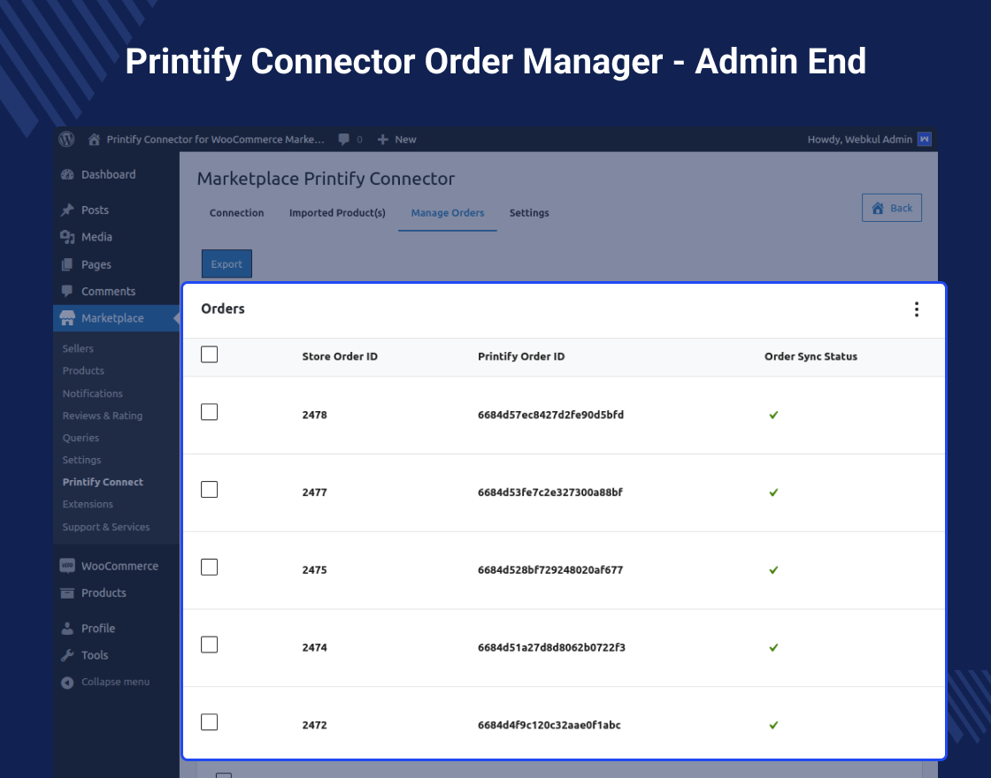Open Queries submenu item
Screen dimensions: 991x778
[81, 438]
